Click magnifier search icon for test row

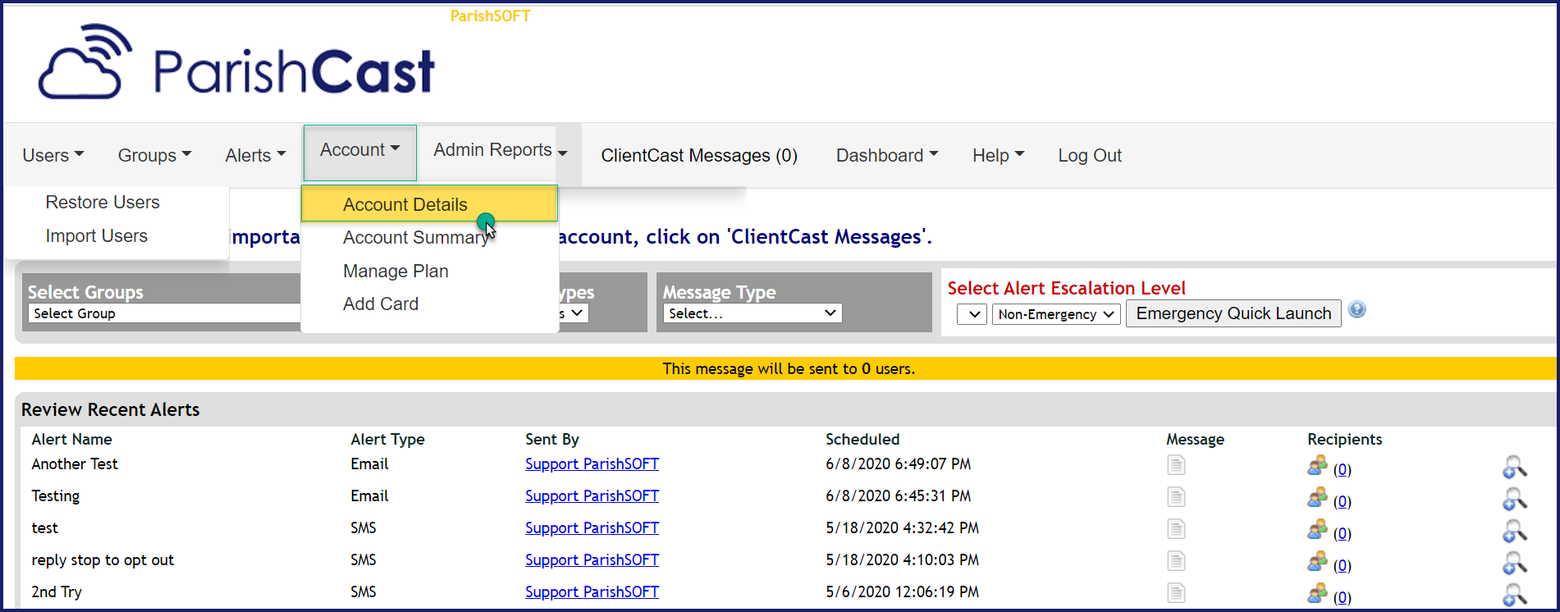click(1514, 532)
